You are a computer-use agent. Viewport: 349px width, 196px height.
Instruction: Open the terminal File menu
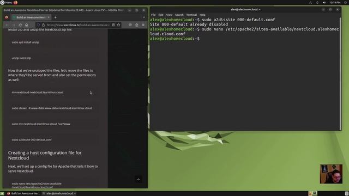click(153, 15)
